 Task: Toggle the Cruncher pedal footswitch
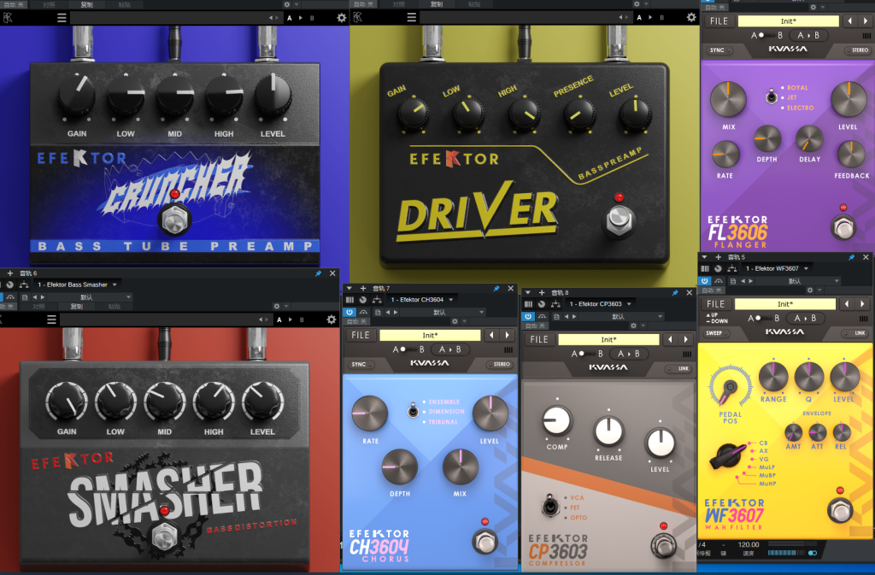coord(174,220)
